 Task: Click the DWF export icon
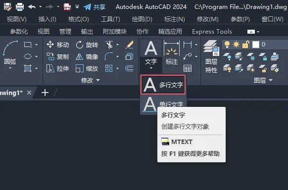[67, 7]
